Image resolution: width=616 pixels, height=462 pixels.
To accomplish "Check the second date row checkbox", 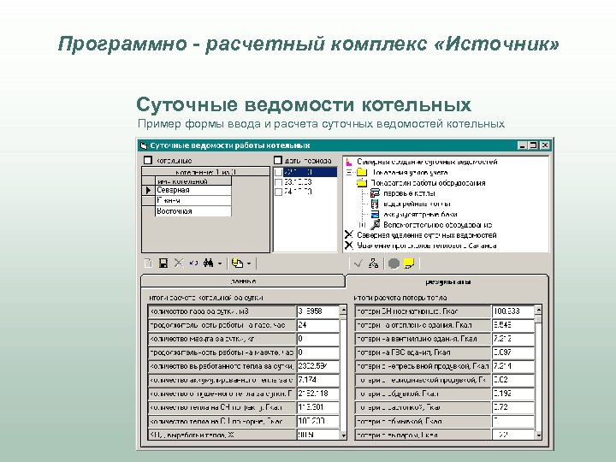I will point(278,182).
